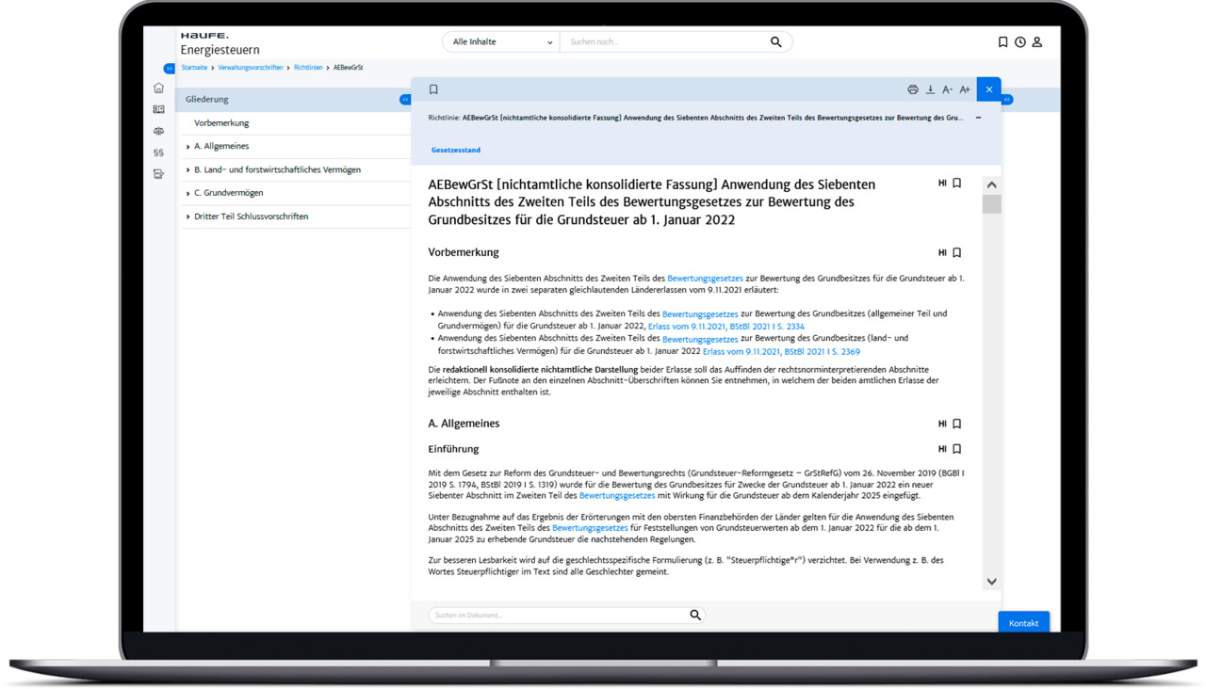Toggle bookmark in document toolbar
The image size is (1206, 689).
click(433, 89)
